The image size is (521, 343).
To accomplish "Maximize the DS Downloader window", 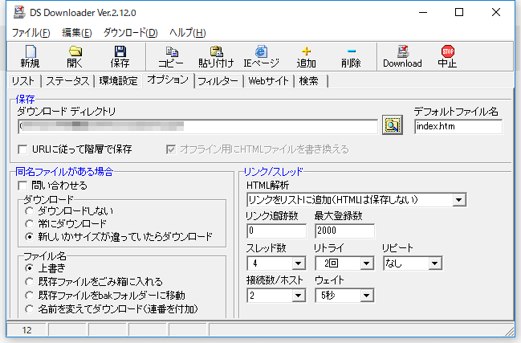I will 459,13.
